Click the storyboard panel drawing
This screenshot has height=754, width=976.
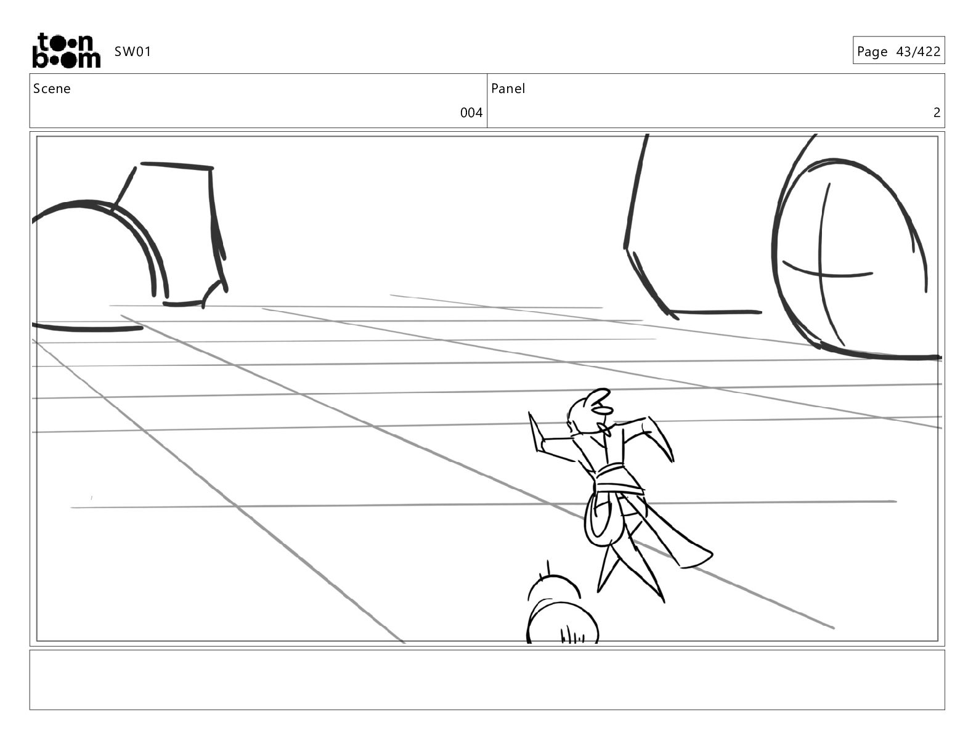(x=487, y=389)
